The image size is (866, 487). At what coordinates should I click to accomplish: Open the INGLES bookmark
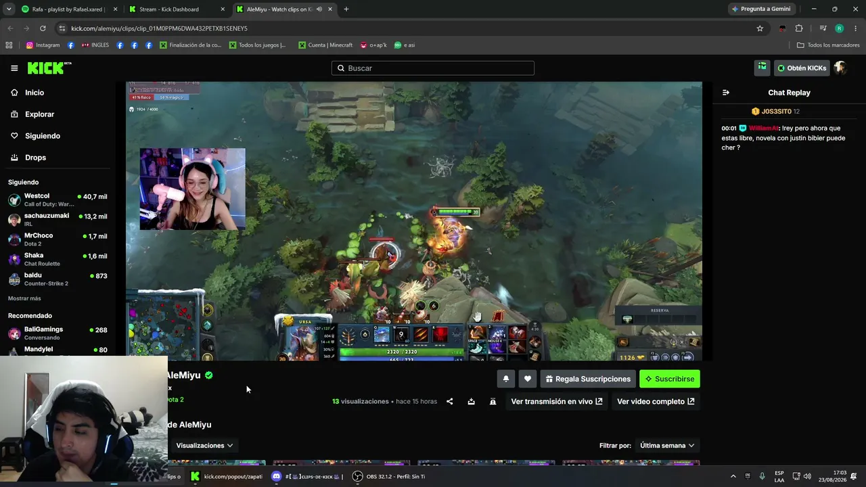point(95,45)
